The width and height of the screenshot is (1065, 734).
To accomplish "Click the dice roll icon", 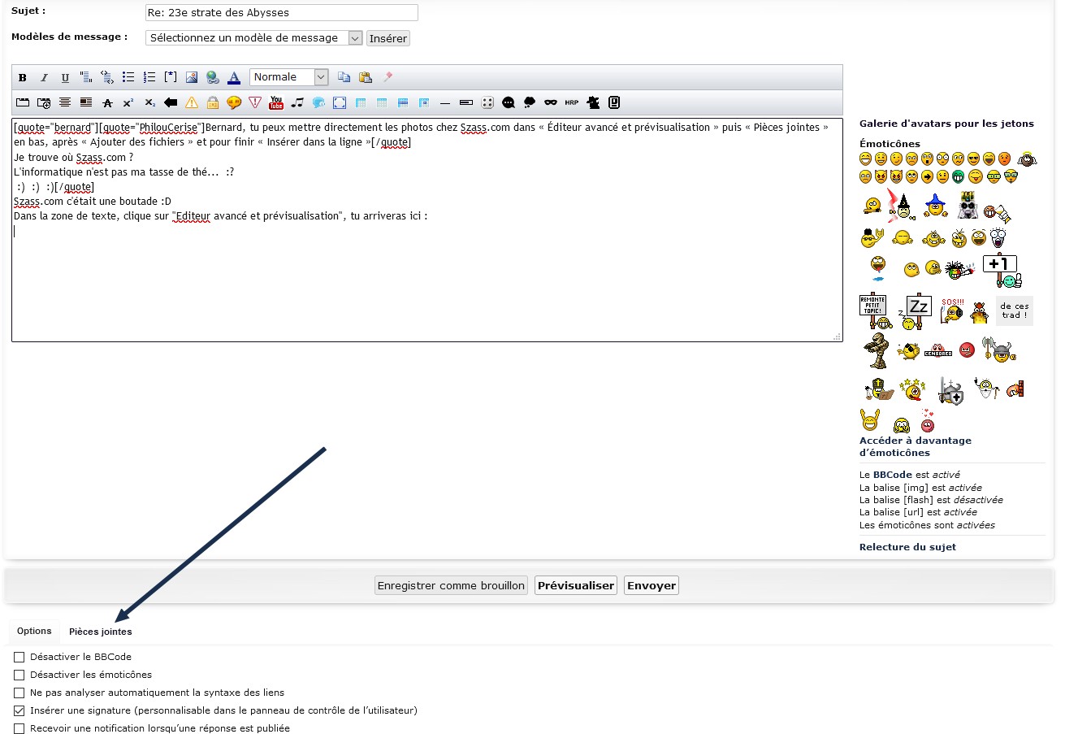I will tap(487, 102).
